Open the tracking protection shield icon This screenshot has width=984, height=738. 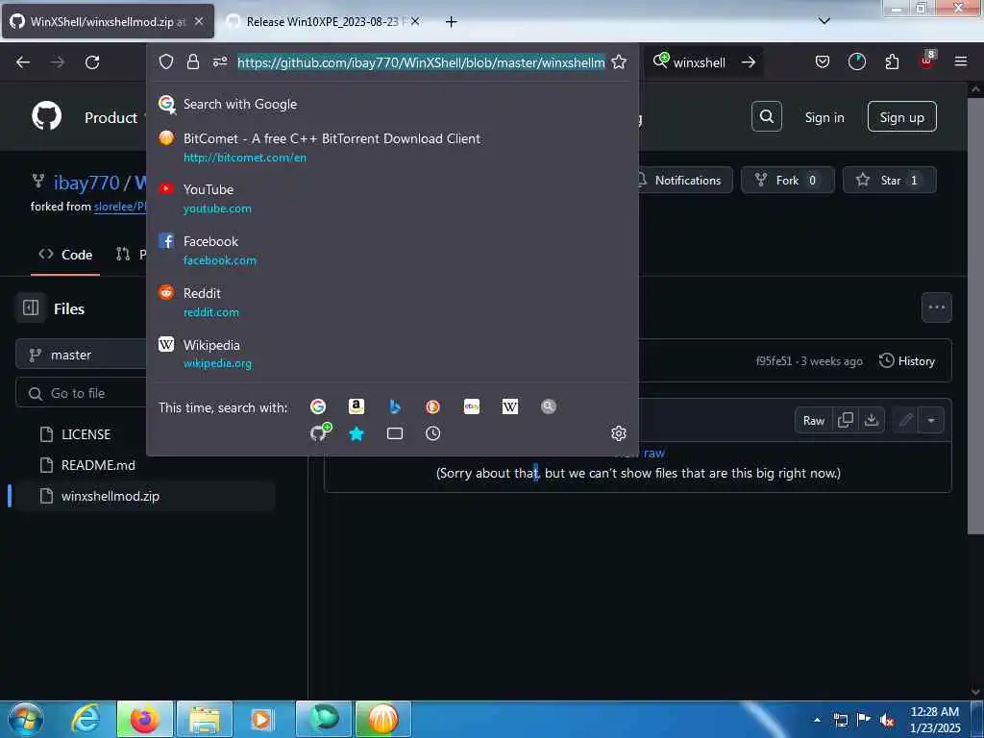point(165,61)
